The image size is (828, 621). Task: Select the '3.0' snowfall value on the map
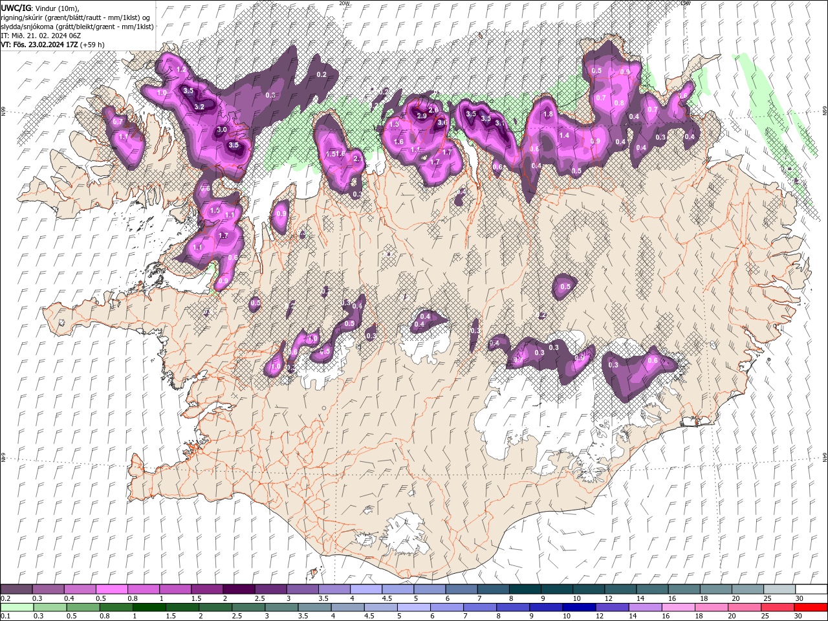tap(222, 130)
